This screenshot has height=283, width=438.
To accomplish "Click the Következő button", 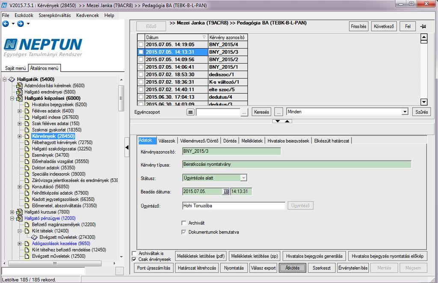I will pos(384,26).
